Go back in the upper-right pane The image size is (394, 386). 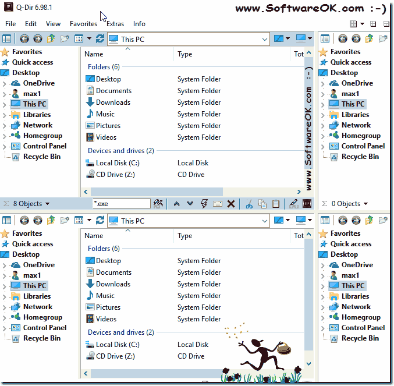[343, 39]
